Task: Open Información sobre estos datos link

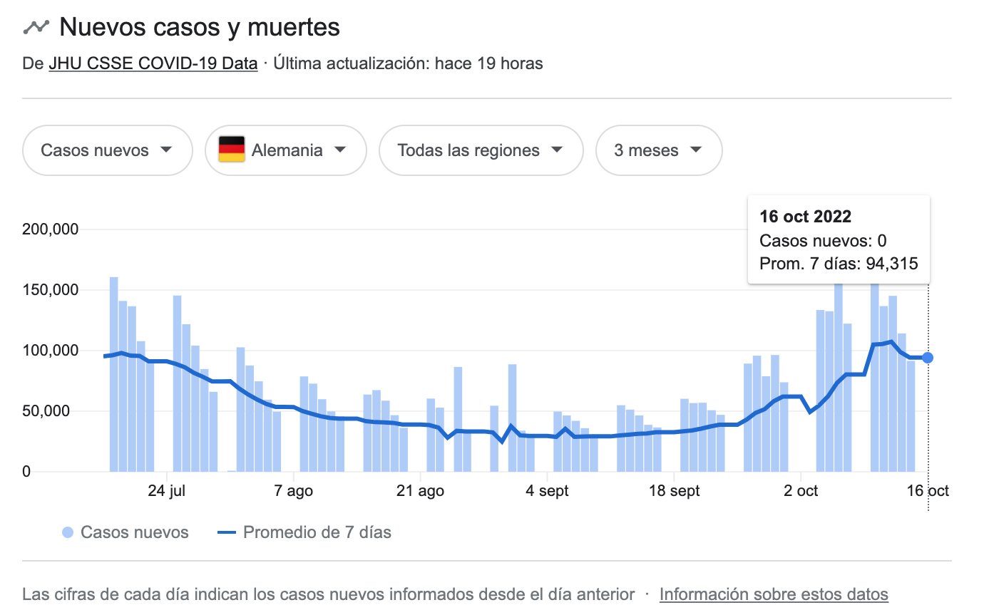Action: point(774,594)
